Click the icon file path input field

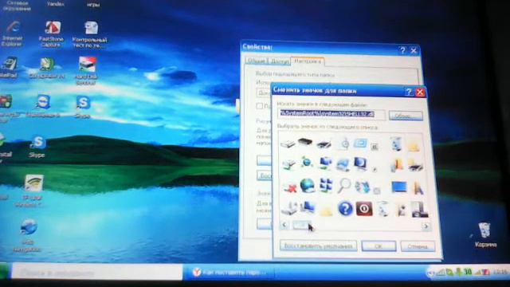click(x=332, y=114)
